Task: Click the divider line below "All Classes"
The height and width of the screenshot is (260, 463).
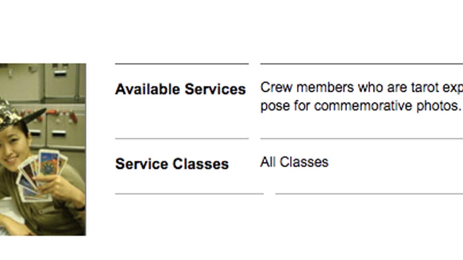Action: click(368, 194)
